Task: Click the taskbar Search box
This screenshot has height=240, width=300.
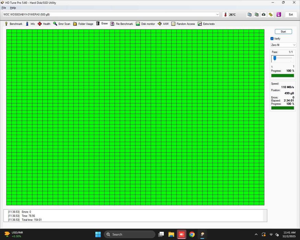Action: click(x=130, y=235)
